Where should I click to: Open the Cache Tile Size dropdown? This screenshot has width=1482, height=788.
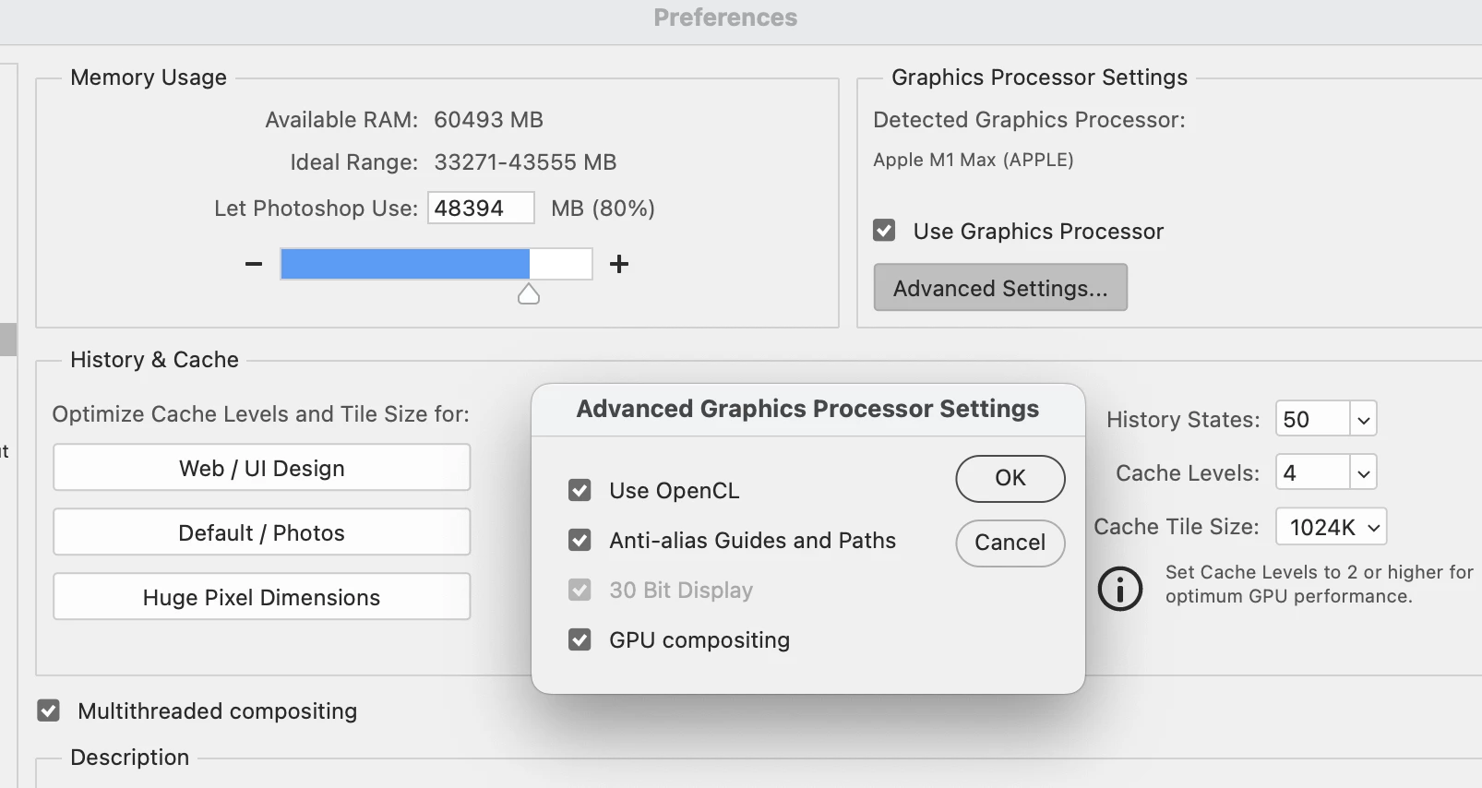point(1332,527)
